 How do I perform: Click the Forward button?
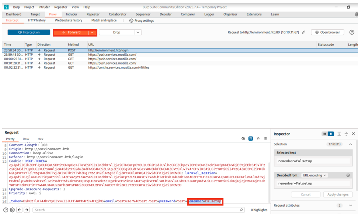(71, 32)
